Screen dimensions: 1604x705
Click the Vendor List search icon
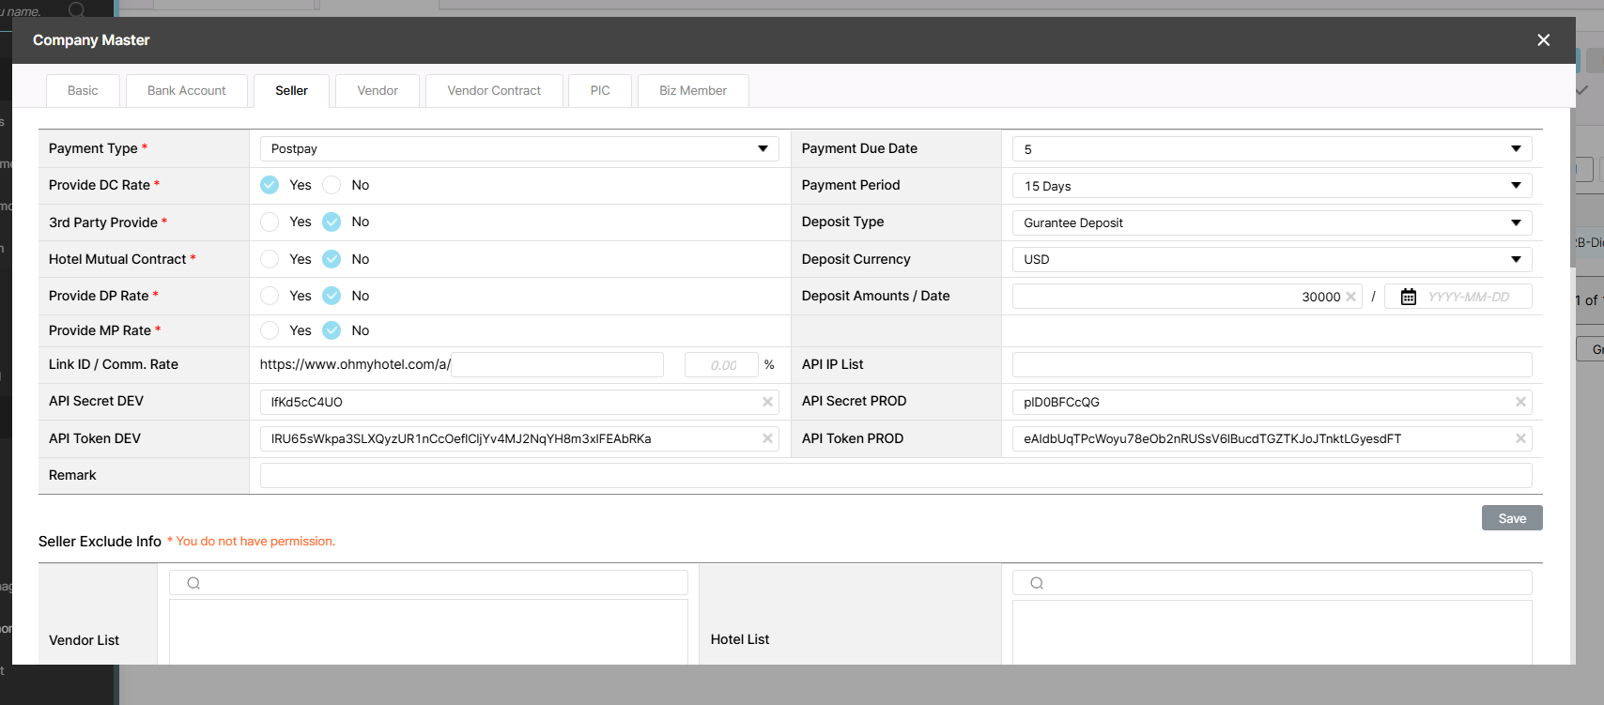(193, 583)
